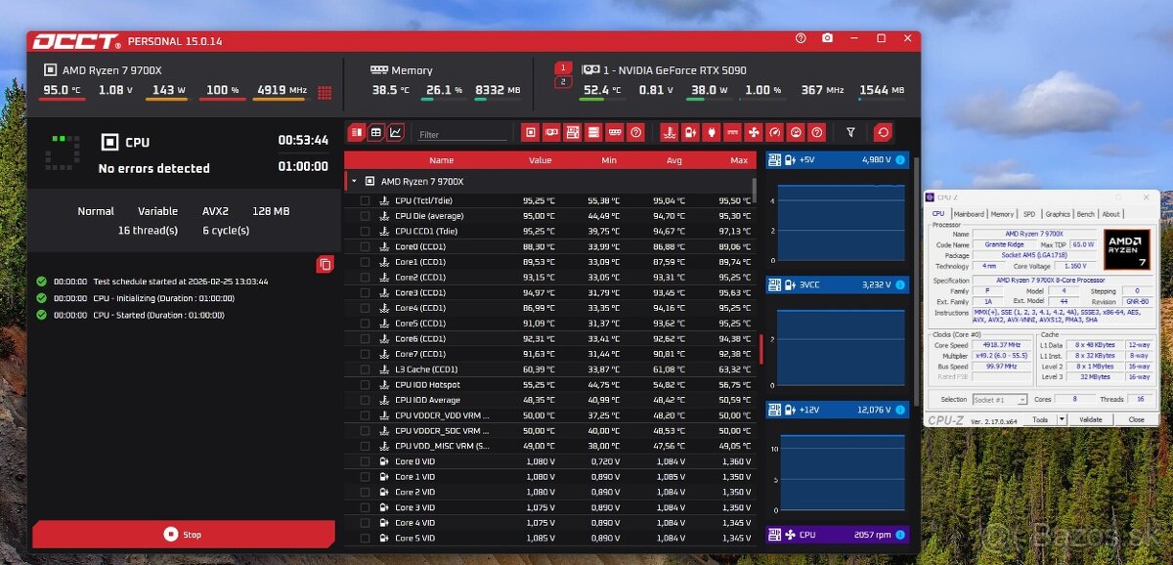Switch to the Mainboard tab in CPU-Z
Screen dimensions: 1173x565
pos(969,213)
